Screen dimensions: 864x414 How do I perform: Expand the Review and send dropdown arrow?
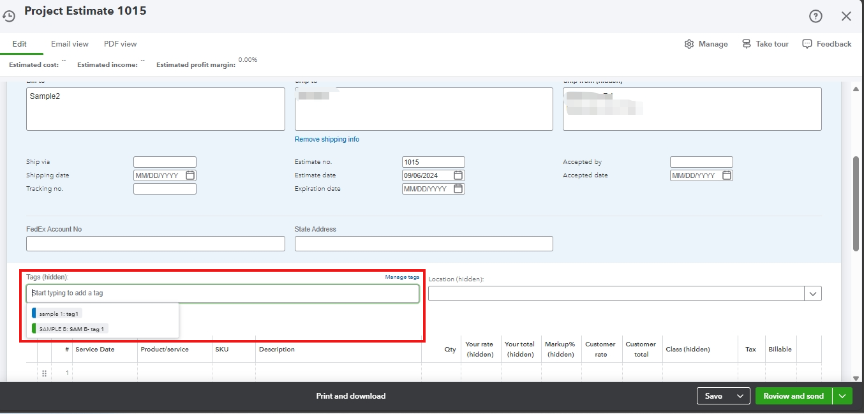pos(842,396)
